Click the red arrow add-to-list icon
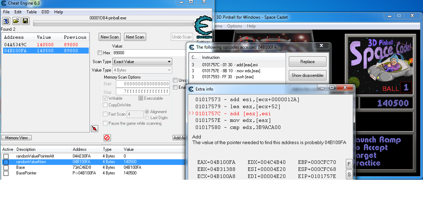 point(94,129)
